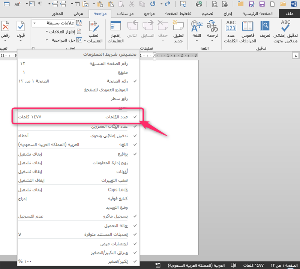Click the Accept (قبول) change icon
Image resolution: width=300 pixels, height=269 pixels.
21,32
